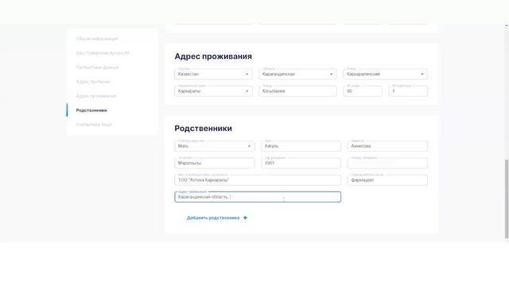This screenshot has width=509, height=286.
Task: Click the relative's surname field Ахметова
Action: (x=387, y=146)
